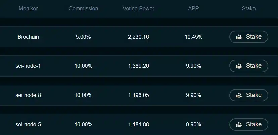Sort validators by Moniker column header
Viewport: 278px width, 135px height.
coord(28,9)
